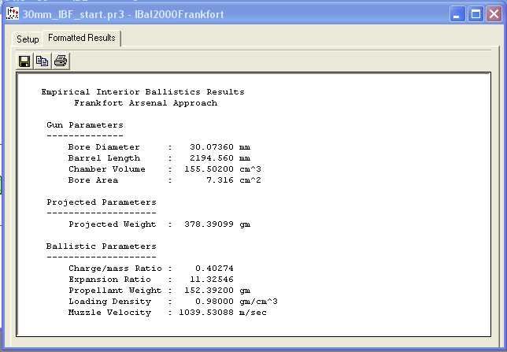Select the Formatted Results tab
Screen dimensions: 507x352
coord(81,38)
